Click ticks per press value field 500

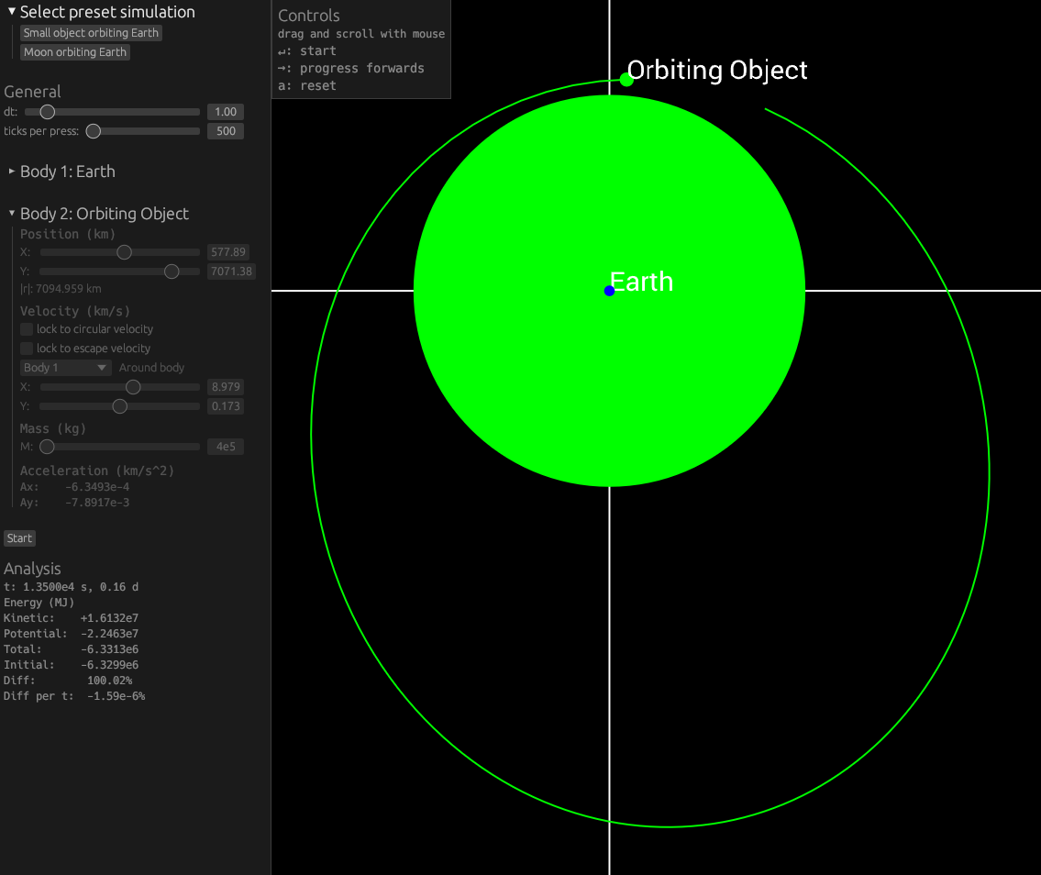coord(225,131)
